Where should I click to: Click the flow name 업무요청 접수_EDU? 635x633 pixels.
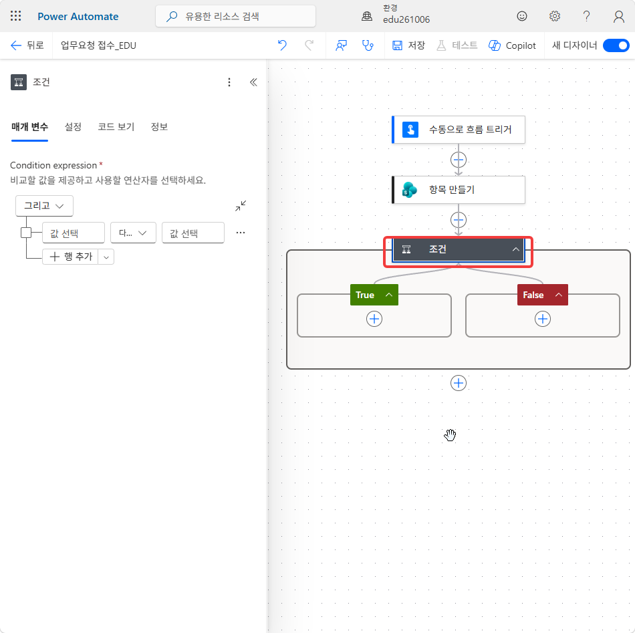pos(98,45)
